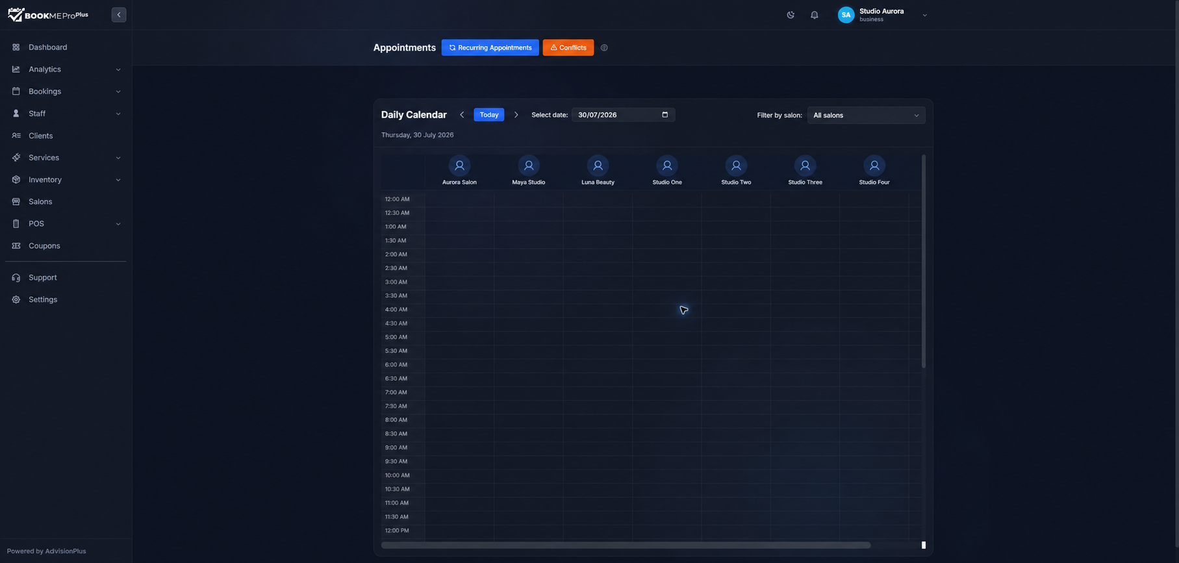Expand the Services menu chevron
1179x563 pixels.
click(118, 158)
